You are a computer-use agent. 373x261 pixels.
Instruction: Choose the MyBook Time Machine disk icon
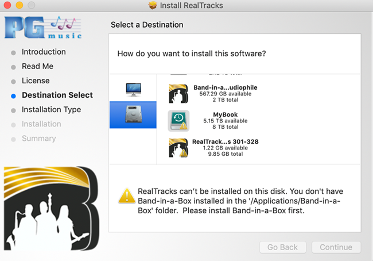[178, 121]
